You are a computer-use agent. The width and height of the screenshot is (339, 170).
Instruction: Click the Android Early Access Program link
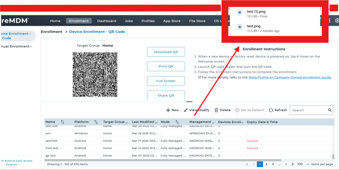tap(16, 162)
